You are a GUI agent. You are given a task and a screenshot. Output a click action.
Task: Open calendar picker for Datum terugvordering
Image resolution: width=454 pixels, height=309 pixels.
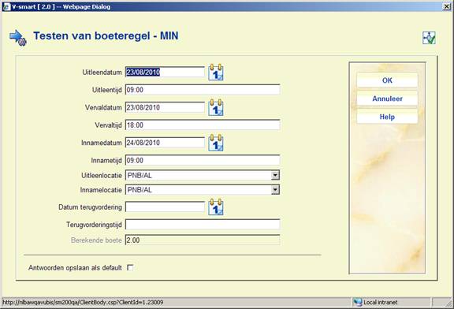click(x=216, y=207)
